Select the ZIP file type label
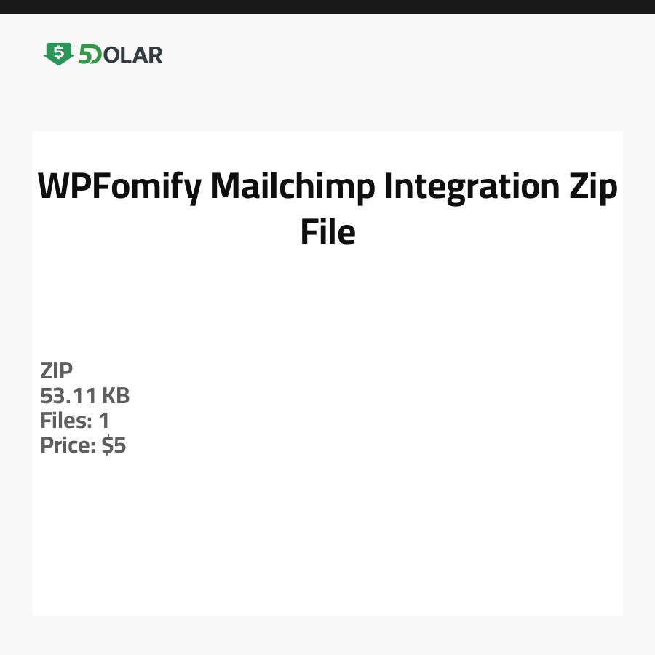Image resolution: width=655 pixels, height=655 pixels. point(57,371)
